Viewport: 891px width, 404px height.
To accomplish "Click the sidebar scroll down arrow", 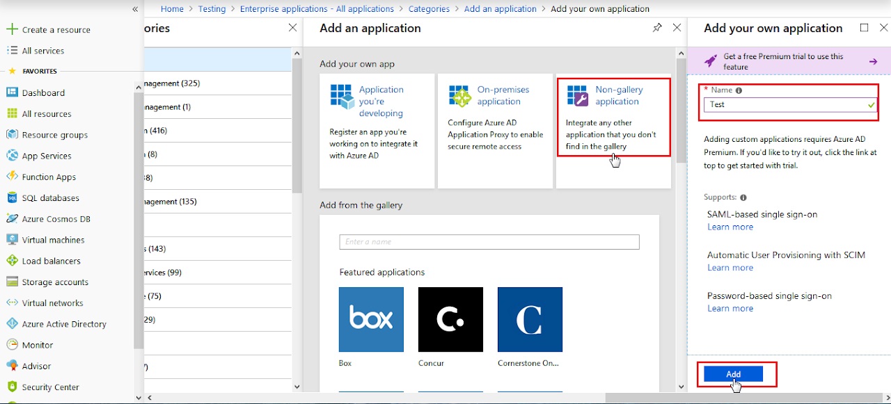I will (x=138, y=398).
